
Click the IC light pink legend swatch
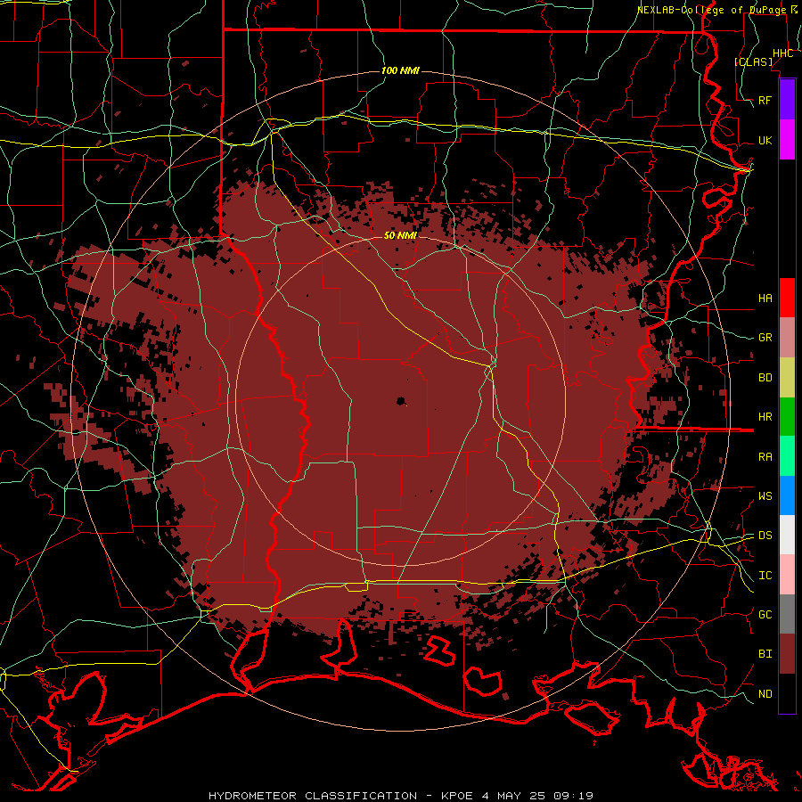[787, 575]
